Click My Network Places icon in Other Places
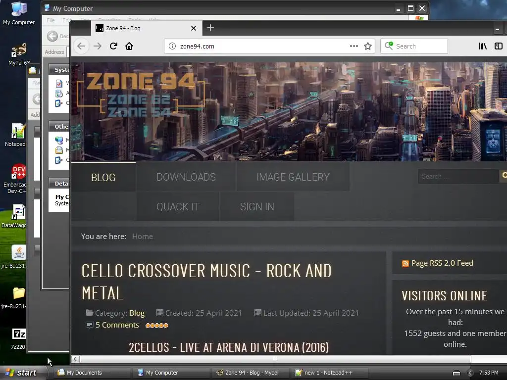Image resolution: width=507 pixels, height=380 pixels. (59, 140)
